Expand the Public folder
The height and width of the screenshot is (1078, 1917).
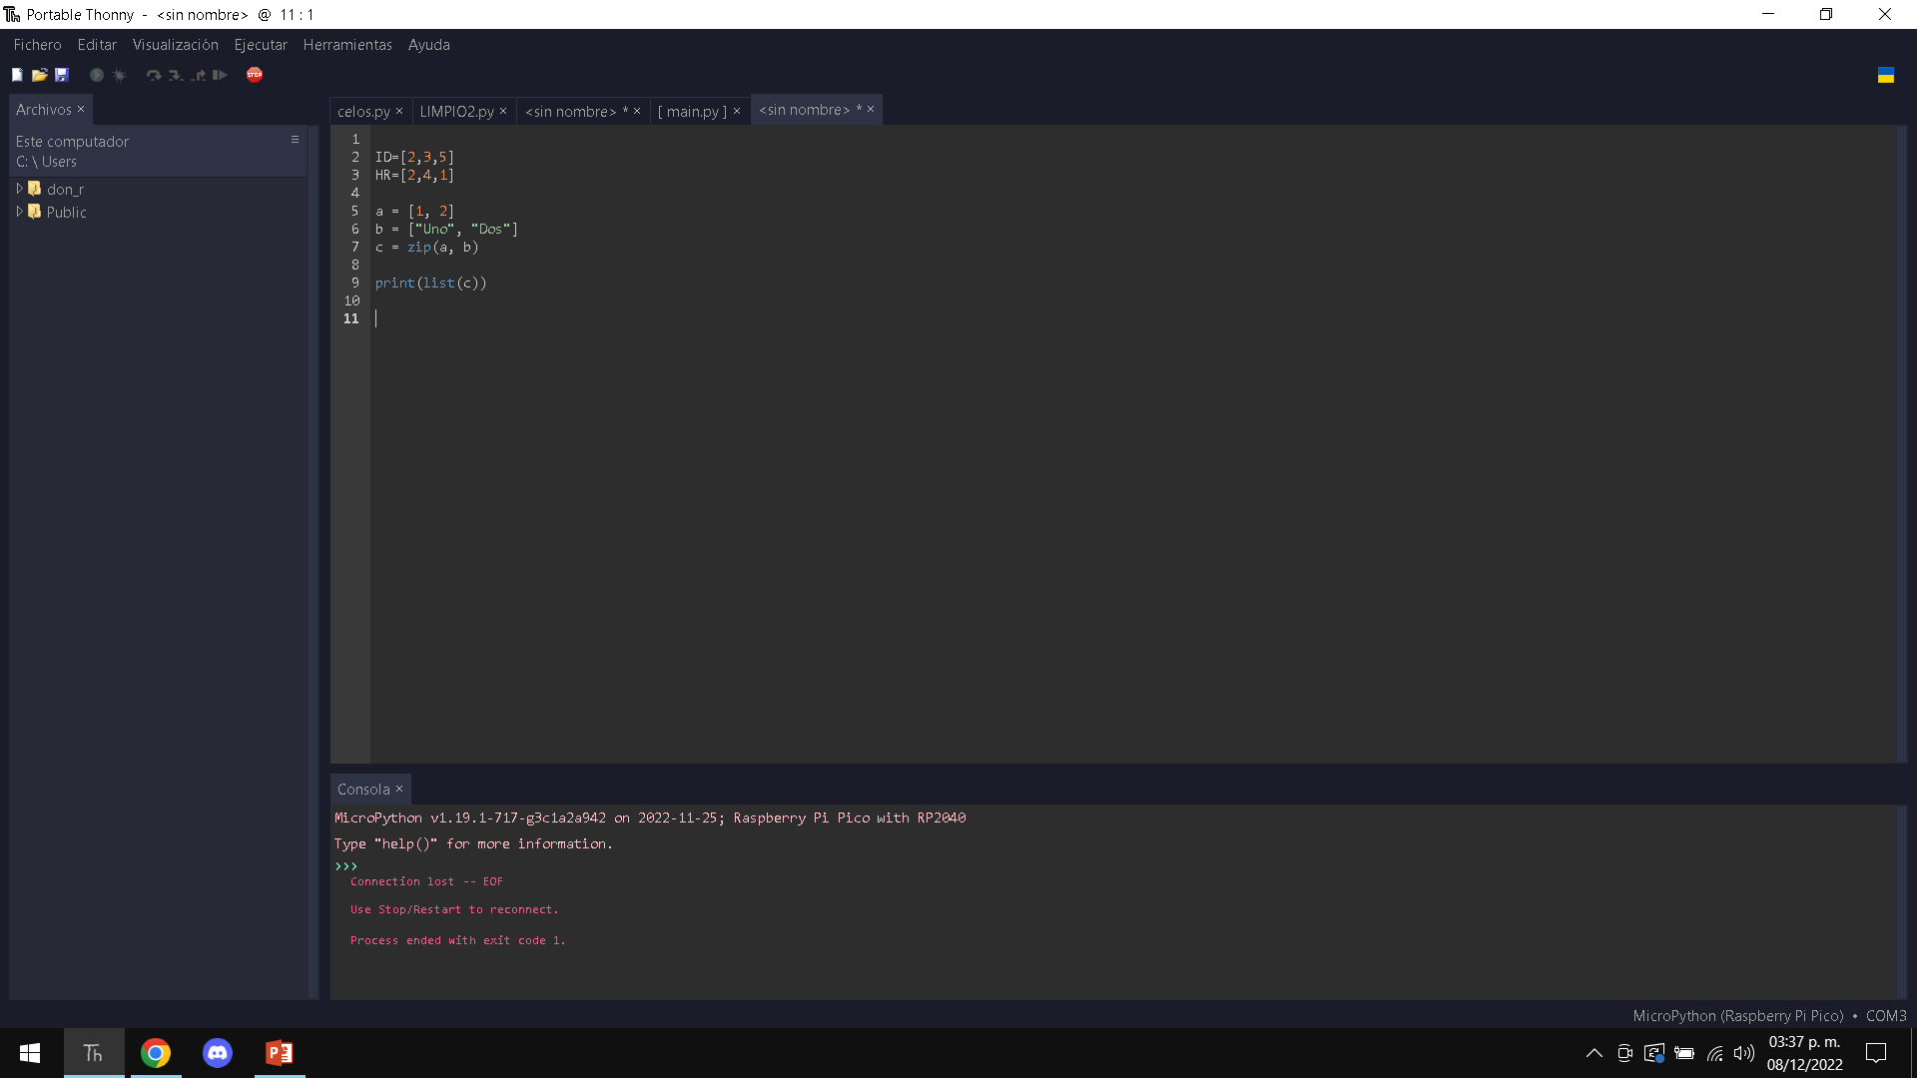19,212
